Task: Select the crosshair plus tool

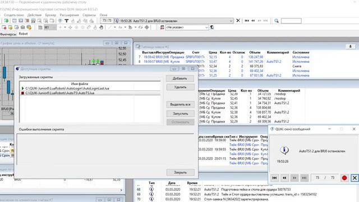Action: pos(60,27)
